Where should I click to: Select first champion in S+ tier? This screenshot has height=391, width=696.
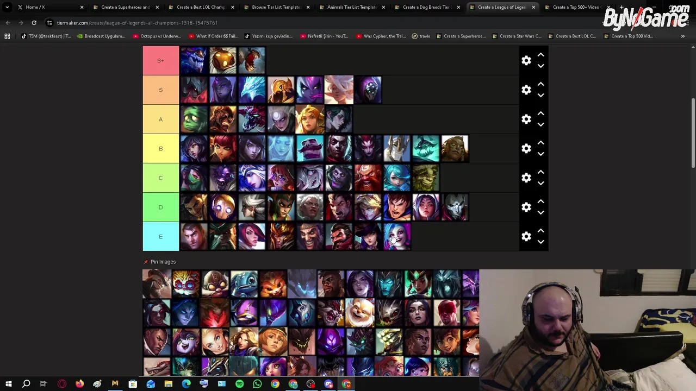[194, 60]
